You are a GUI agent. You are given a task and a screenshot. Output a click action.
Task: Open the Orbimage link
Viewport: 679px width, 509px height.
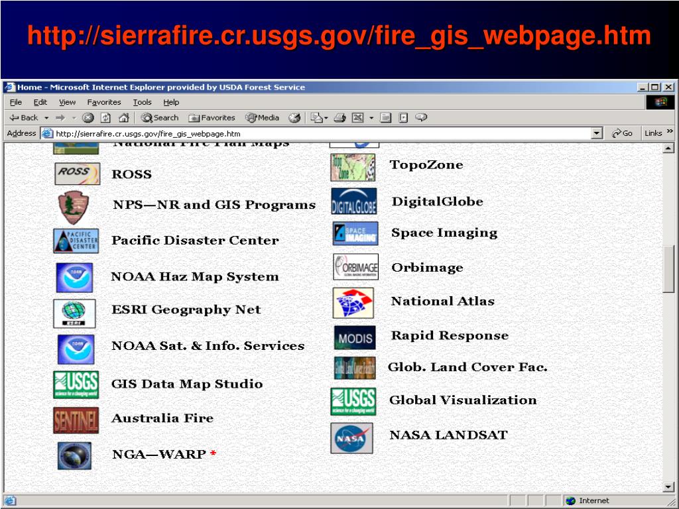pyautogui.click(x=428, y=268)
